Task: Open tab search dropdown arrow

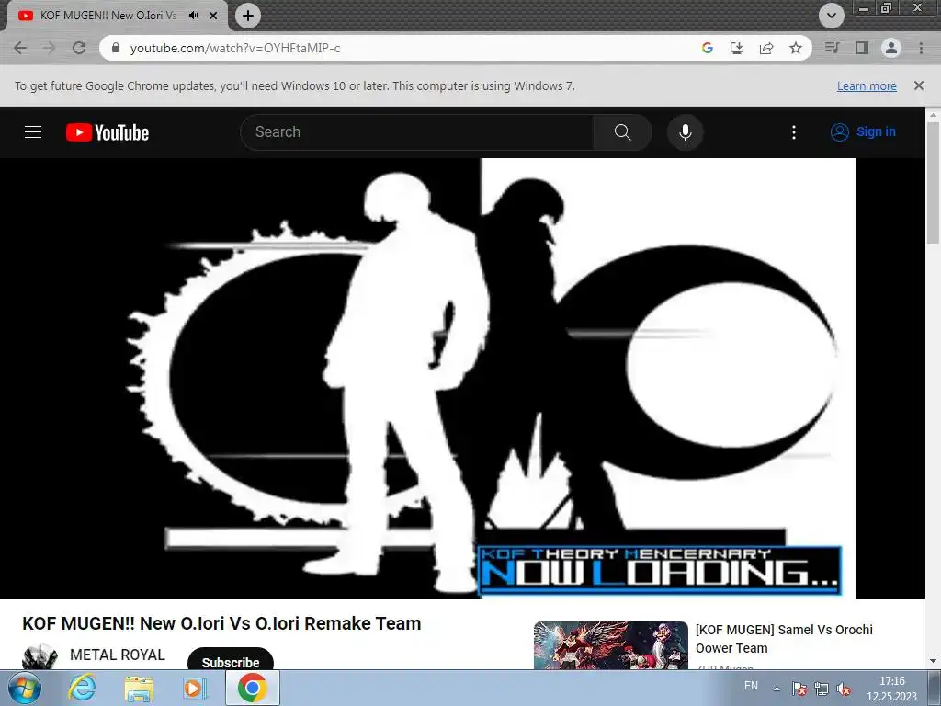Action: click(831, 16)
